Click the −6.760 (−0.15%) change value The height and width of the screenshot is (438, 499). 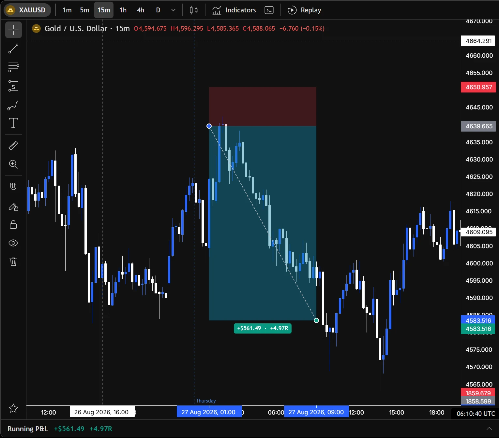tap(302, 29)
